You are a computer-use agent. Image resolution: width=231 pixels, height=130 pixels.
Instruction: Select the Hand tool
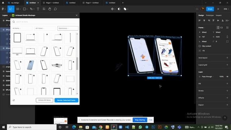click(50, 9)
